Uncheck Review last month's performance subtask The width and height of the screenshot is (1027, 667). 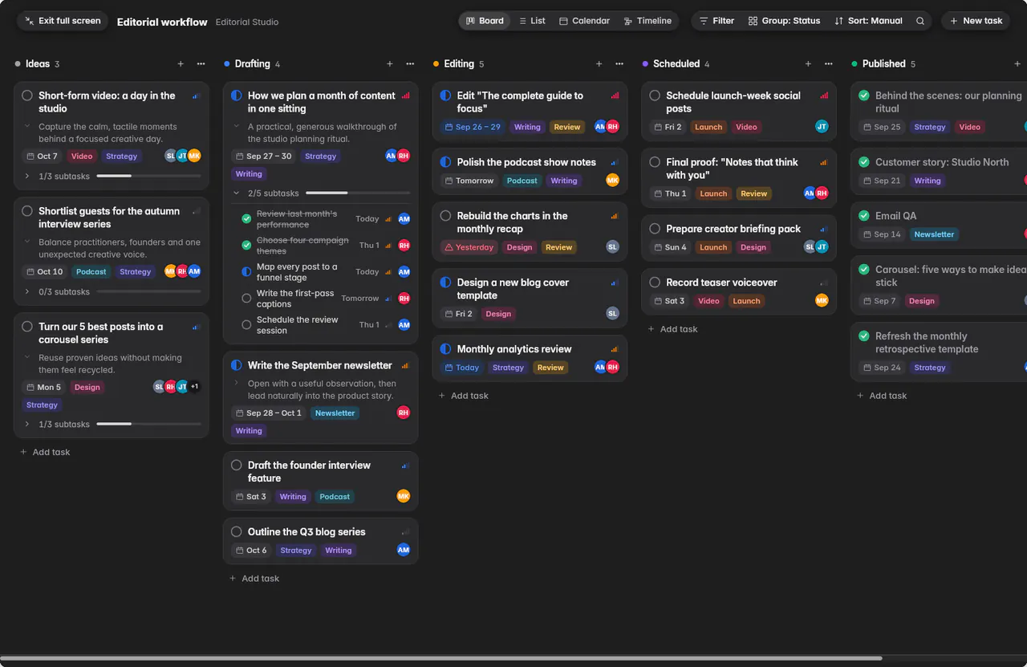click(246, 219)
